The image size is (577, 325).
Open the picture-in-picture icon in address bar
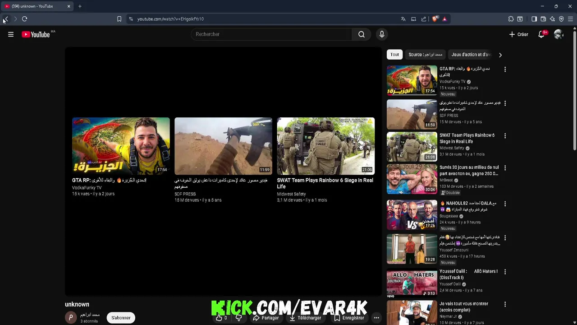pos(413,19)
